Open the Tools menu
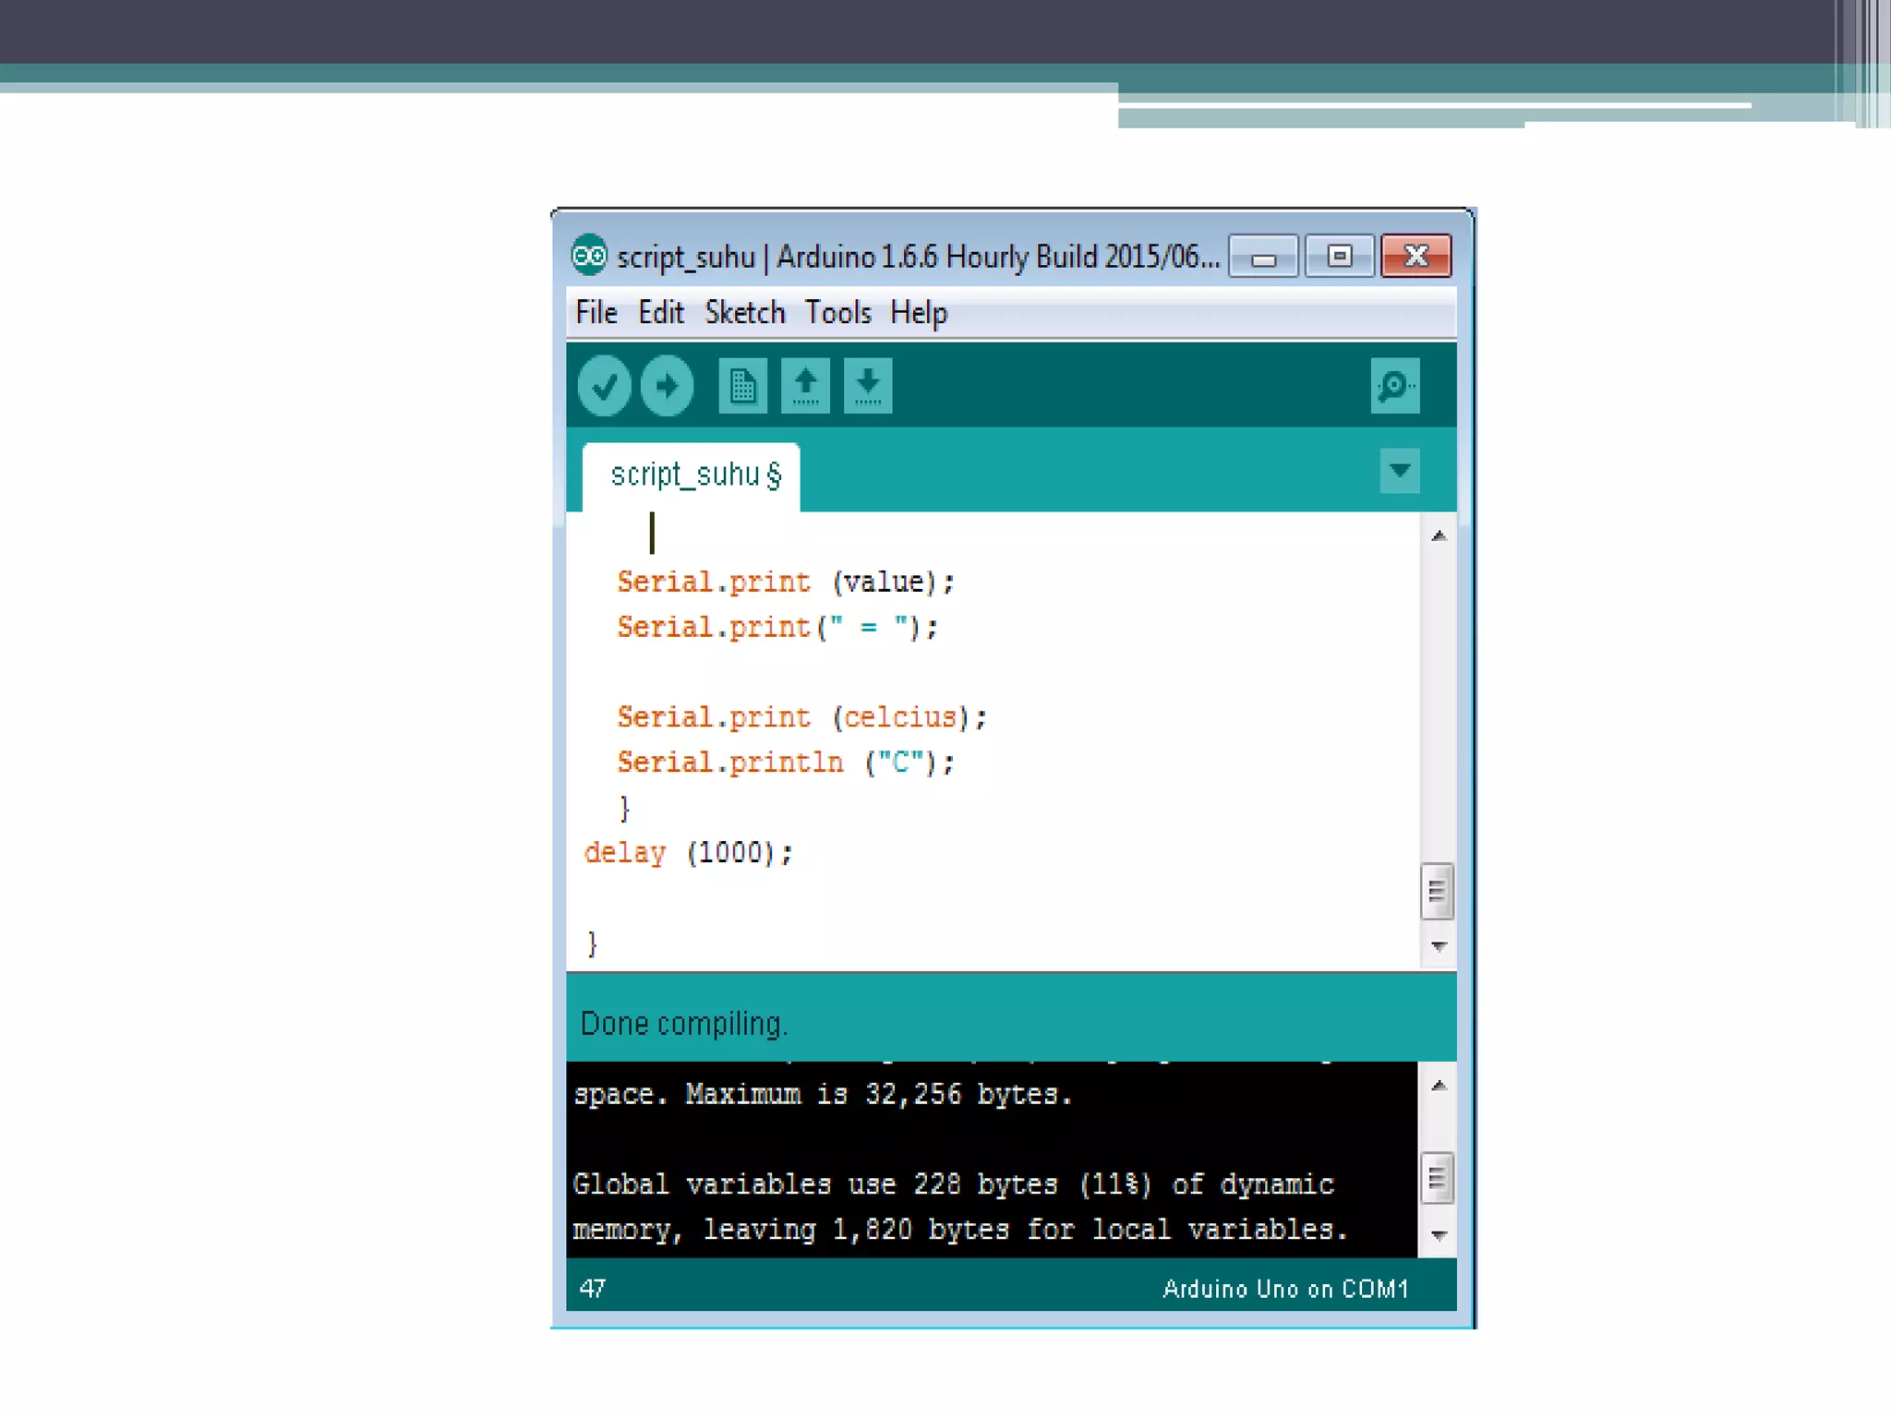This screenshot has width=1891, height=1418. pyautogui.click(x=837, y=313)
